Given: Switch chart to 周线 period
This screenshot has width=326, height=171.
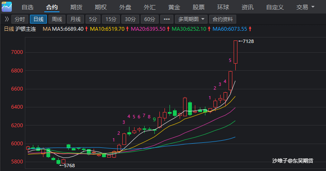Looking at the screenshot, I should [x=57, y=19].
